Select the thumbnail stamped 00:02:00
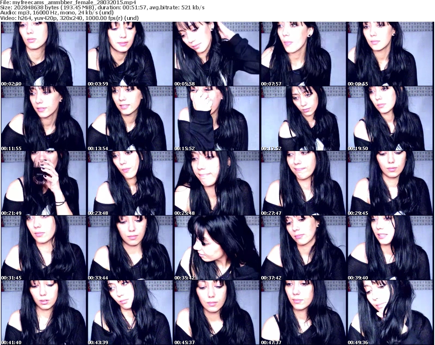Image resolution: width=435 pixels, height=345 pixels. point(44,54)
